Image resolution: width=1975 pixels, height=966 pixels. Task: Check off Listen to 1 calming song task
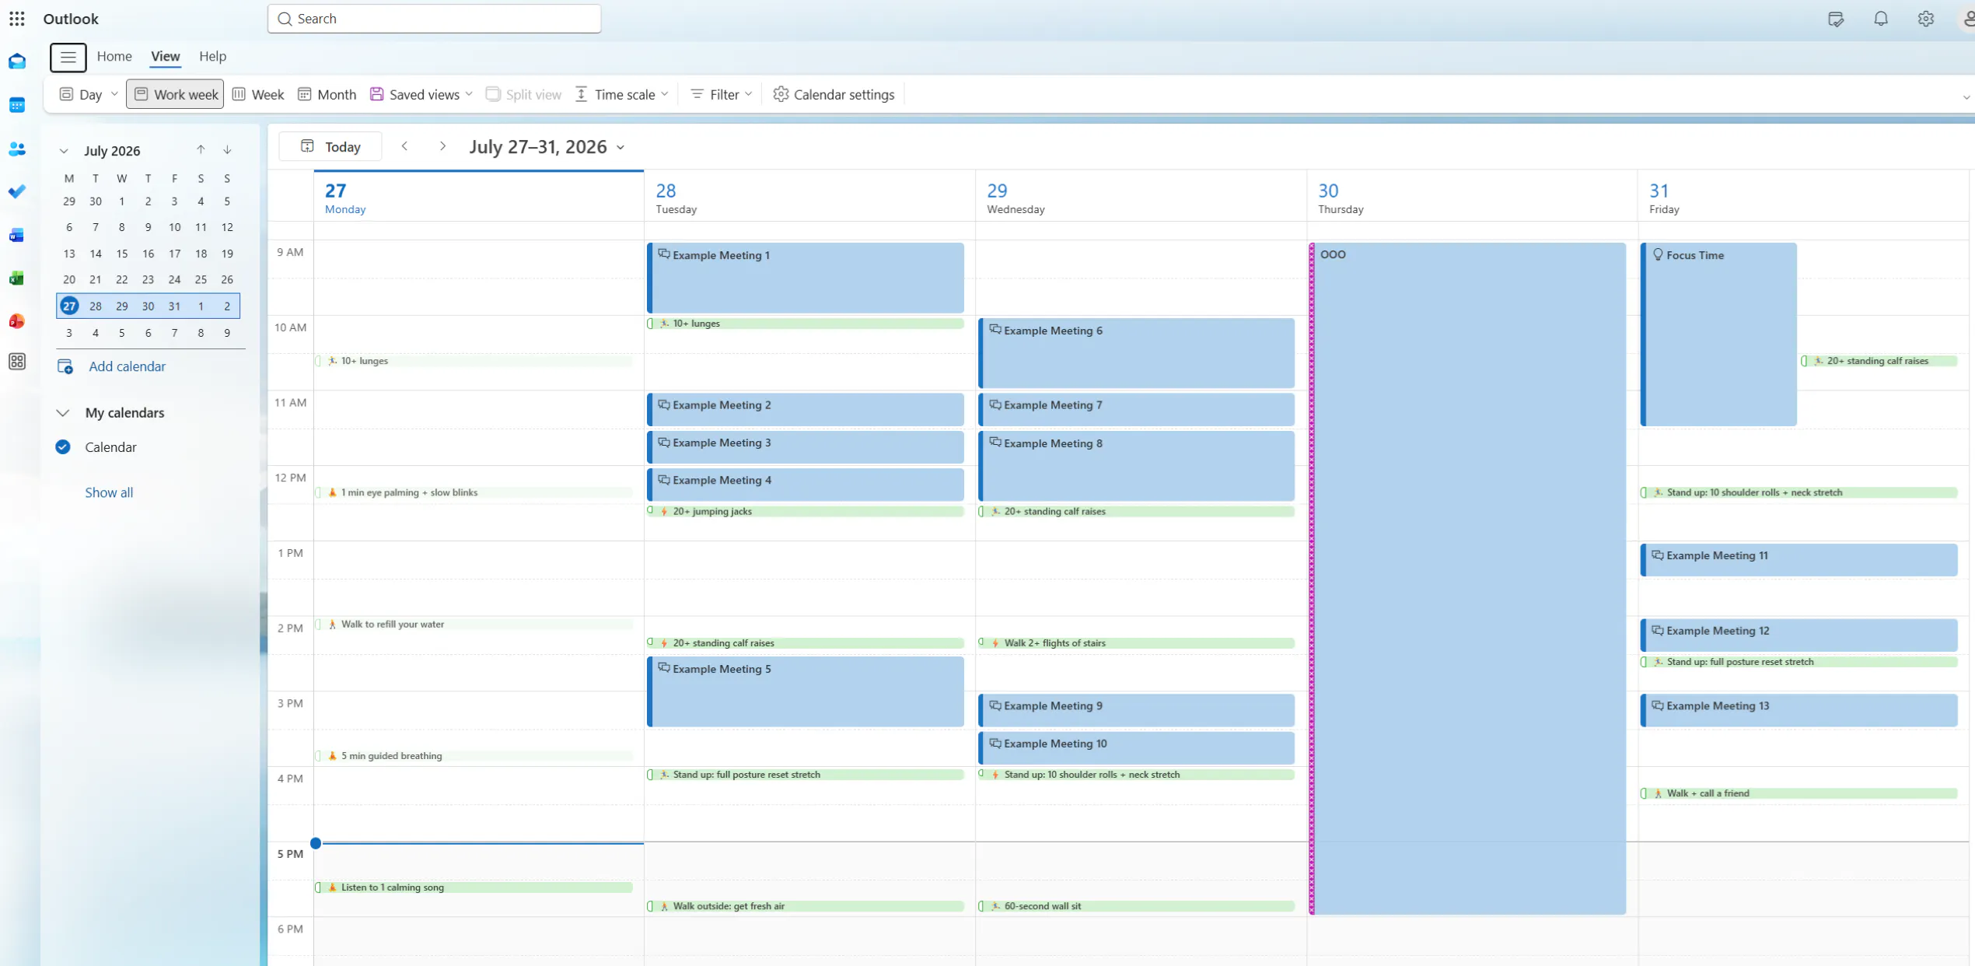click(319, 887)
